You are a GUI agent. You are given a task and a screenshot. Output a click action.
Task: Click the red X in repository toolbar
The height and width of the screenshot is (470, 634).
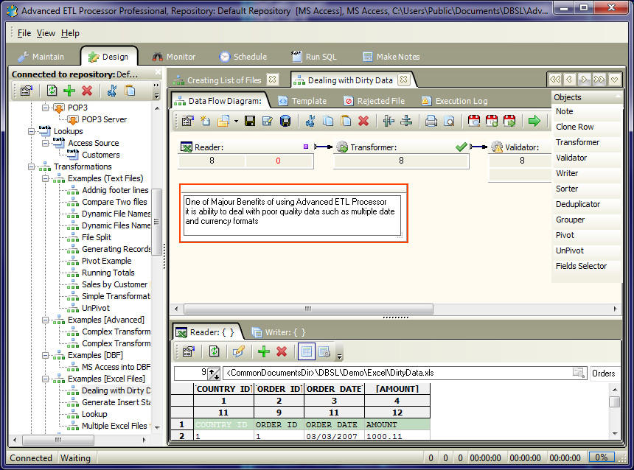[x=87, y=91]
